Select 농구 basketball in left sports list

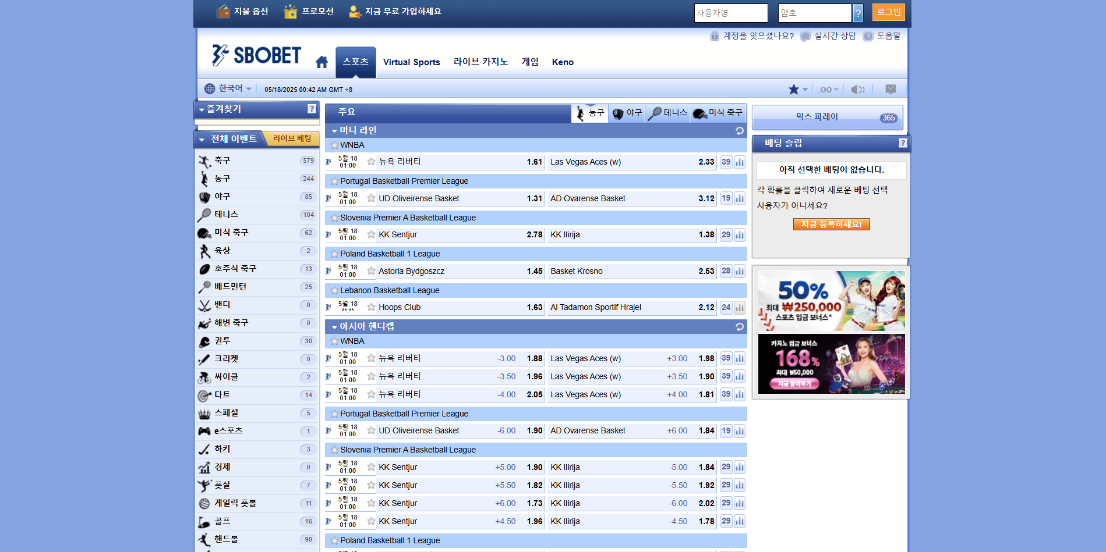(257, 179)
